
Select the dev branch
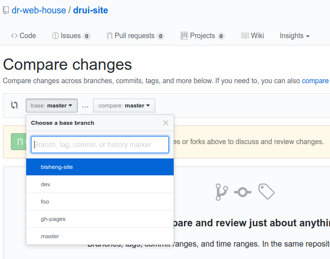point(100,184)
